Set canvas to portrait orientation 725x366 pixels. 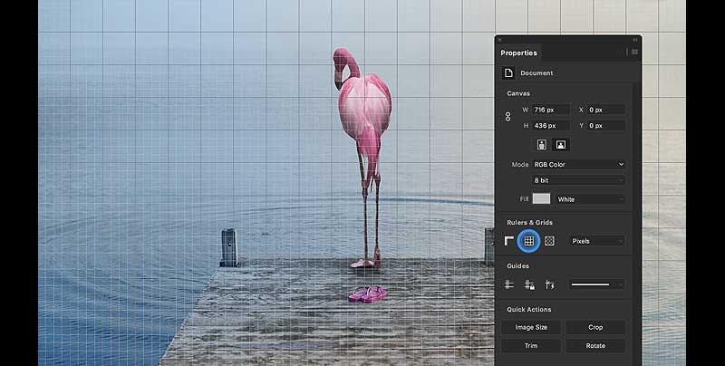coord(541,145)
